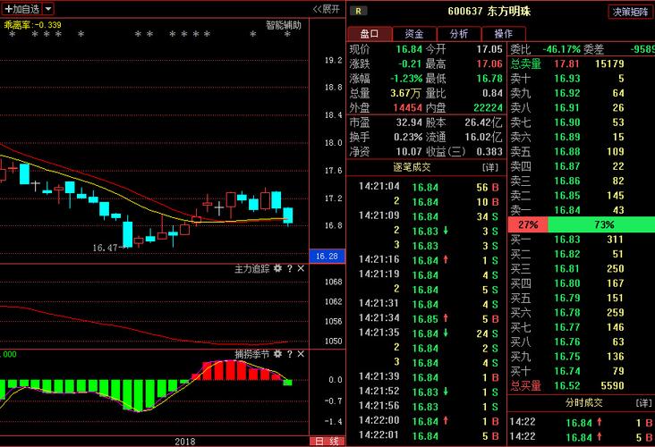655x447 pixels.
Task: Click the 换手 0.23% value
Action: tap(408, 137)
